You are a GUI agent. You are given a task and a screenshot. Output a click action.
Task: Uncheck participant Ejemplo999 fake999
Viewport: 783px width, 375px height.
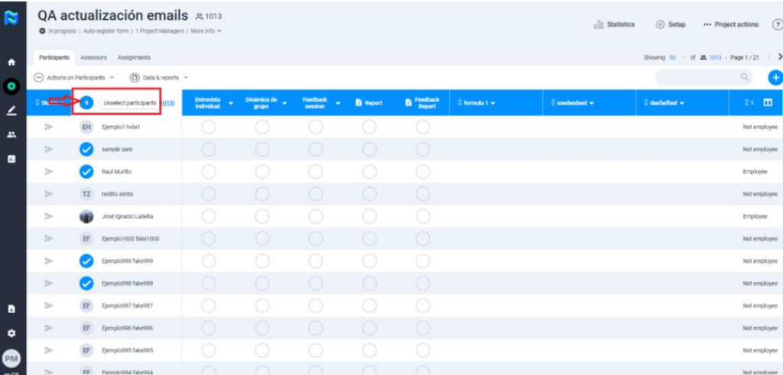point(87,261)
